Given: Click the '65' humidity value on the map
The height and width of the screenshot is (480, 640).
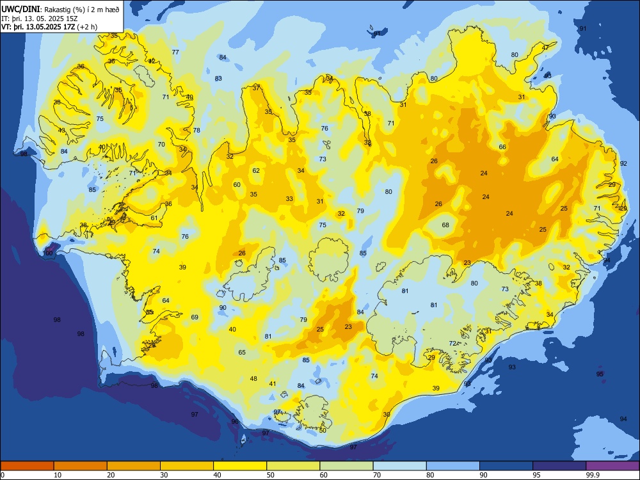Looking at the screenshot, I should tap(242, 352).
